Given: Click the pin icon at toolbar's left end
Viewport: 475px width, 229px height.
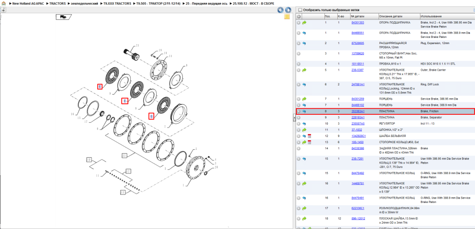Looking at the screenshot, I should [3, 10].
